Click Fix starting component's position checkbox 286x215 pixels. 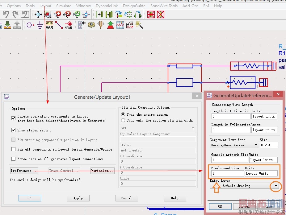pyautogui.click(x=13, y=139)
